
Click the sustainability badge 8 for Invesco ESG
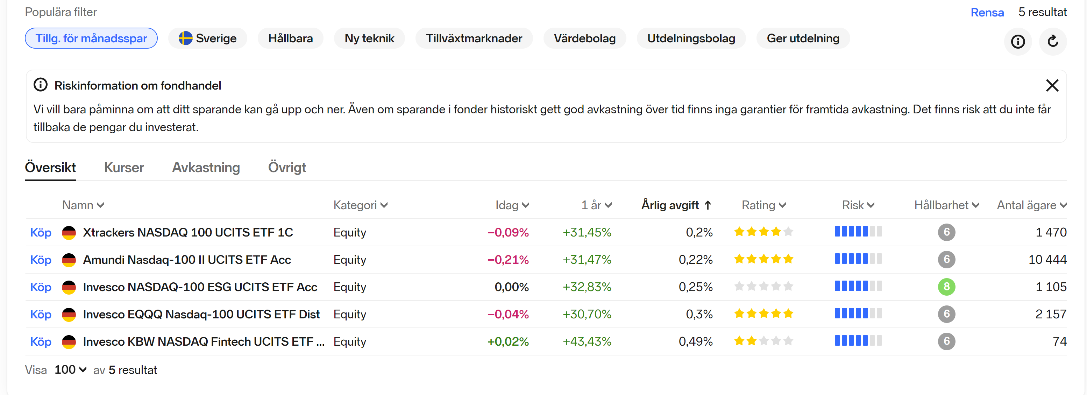[946, 287]
